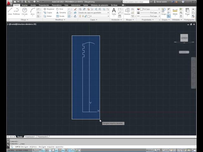Switch to the Presentación1 layout tab
Image resolution: width=203 pixels, height=152 pixels.
pyautogui.click(x=30, y=136)
